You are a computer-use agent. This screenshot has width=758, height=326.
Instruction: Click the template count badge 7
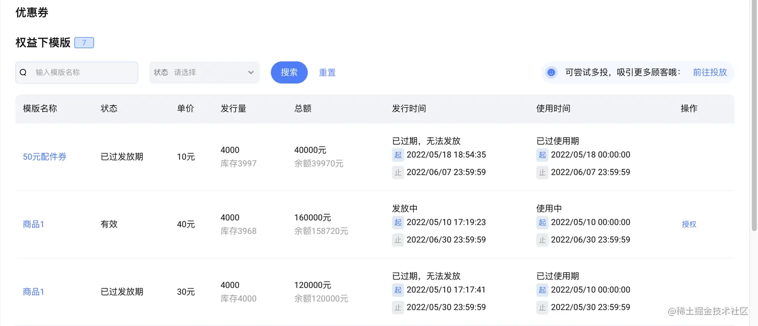click(84, 43)
